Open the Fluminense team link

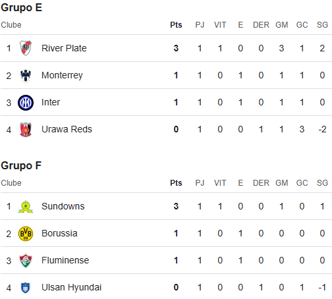65,260
